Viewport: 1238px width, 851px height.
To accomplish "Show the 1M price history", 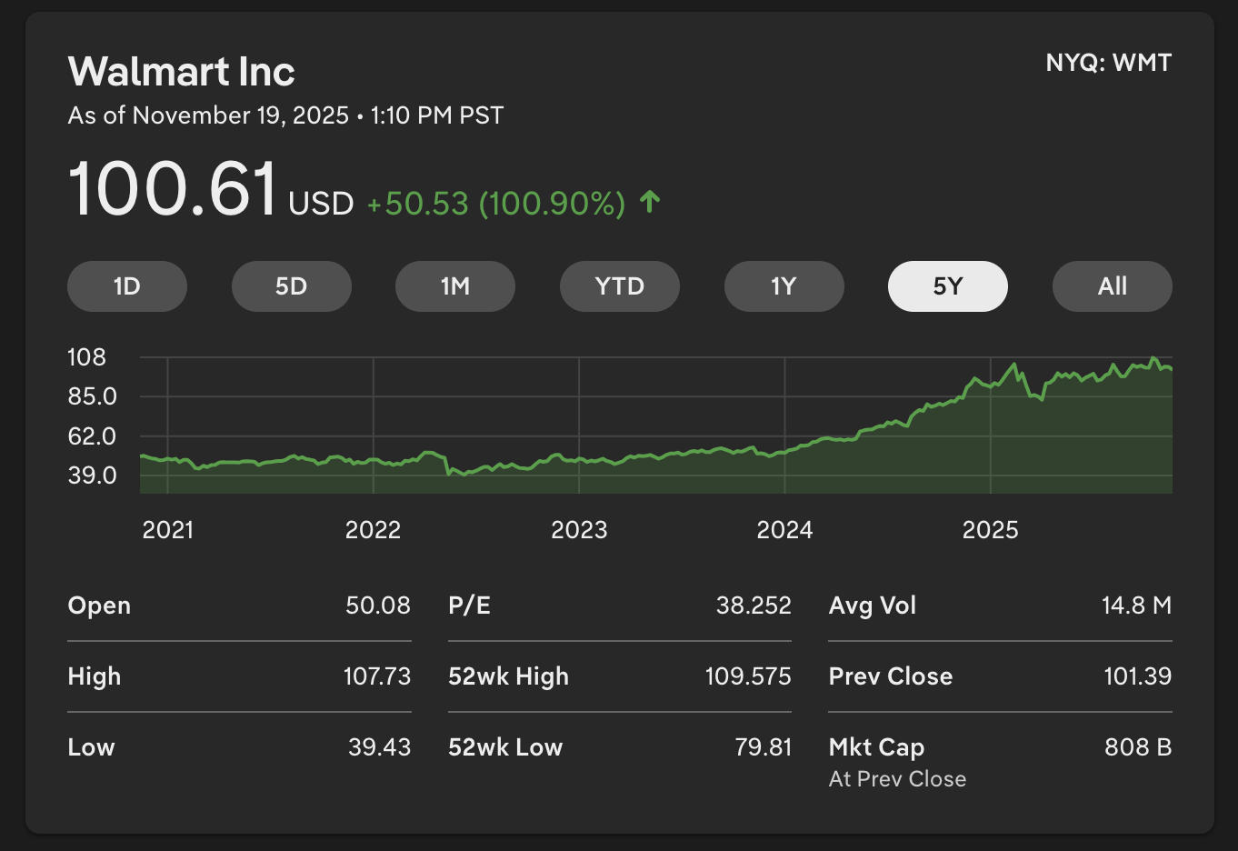I will click(x=455, y=286).
